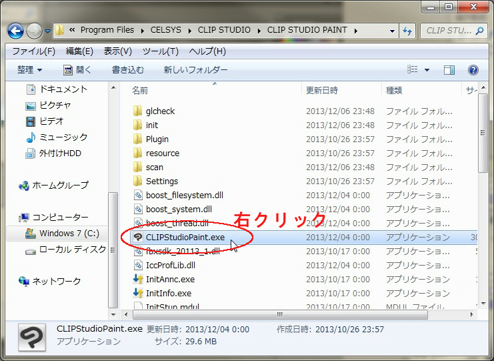Click the InitAnnc.exe installer icon
Screen dimensions: 494x361
pyautogui.click(x=138, y=280)
